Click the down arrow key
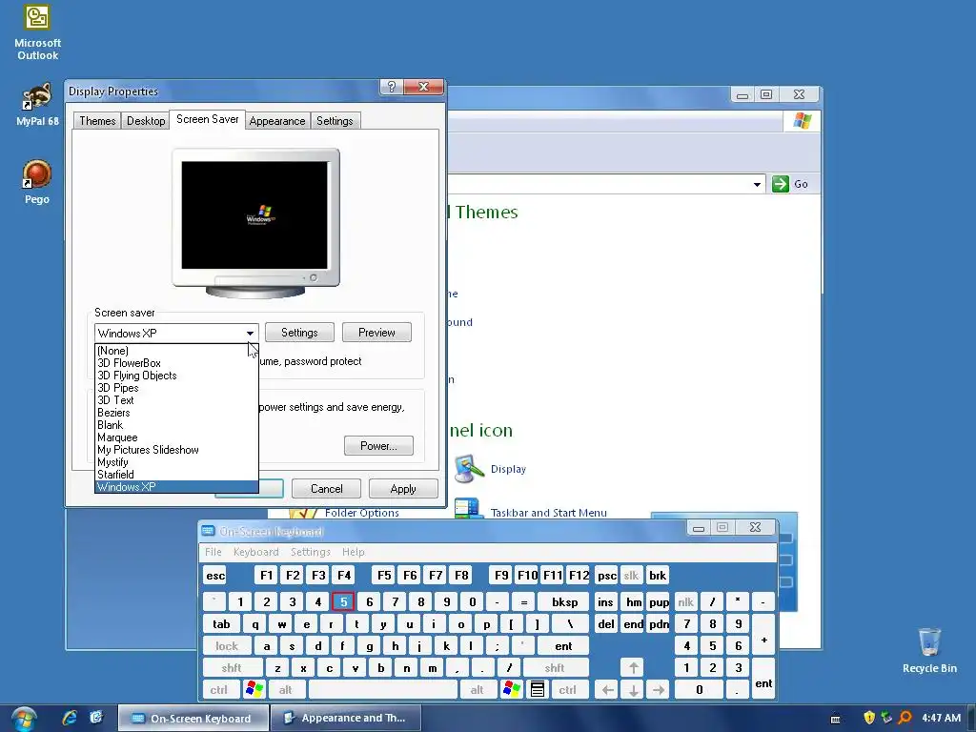 [x=633, y=690]
